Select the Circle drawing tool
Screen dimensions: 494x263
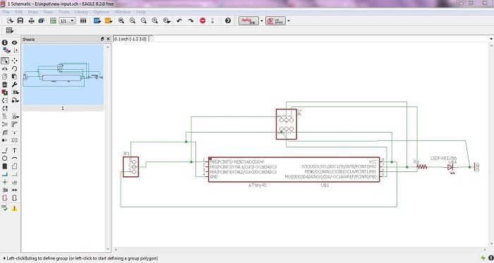tap(5, 158)
